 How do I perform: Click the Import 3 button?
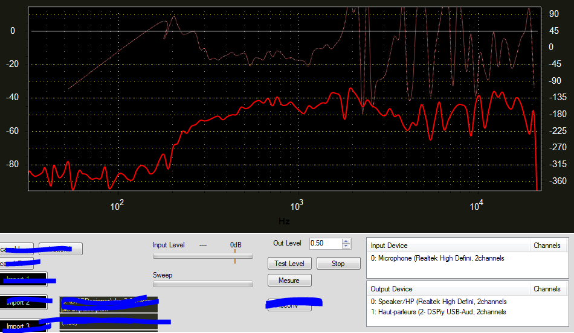point(23,326)
